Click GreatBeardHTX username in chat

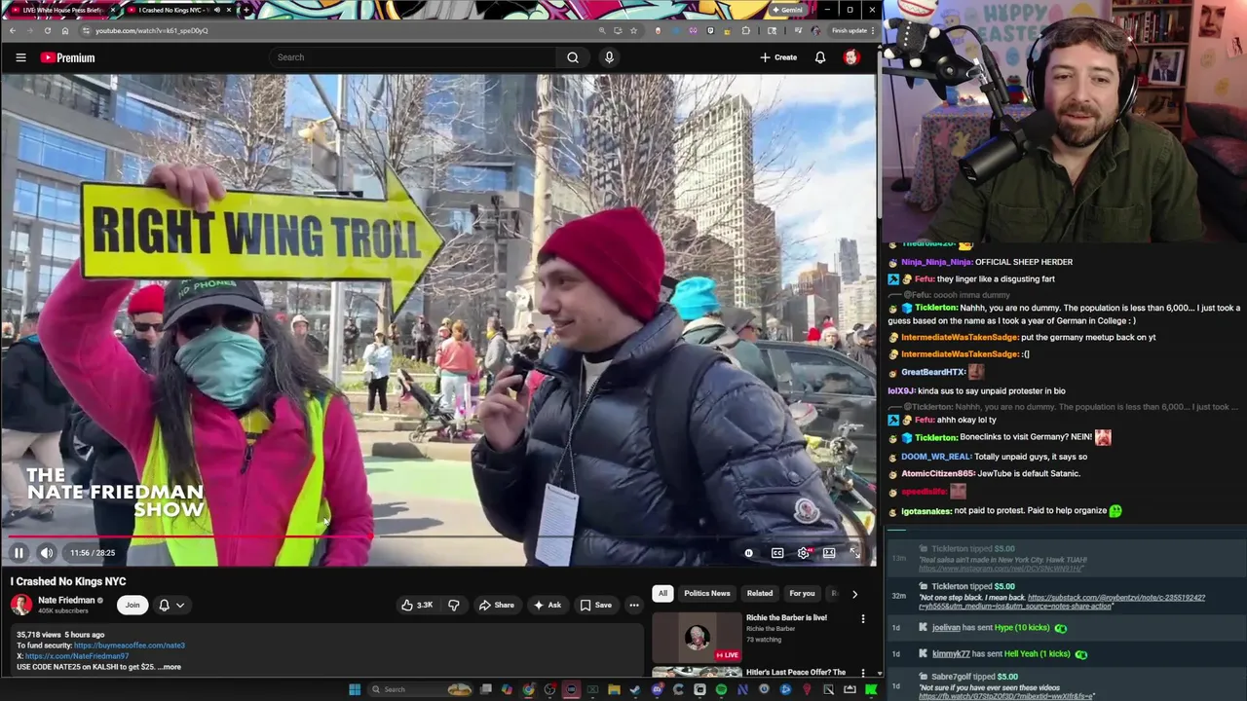click(932, 372)
